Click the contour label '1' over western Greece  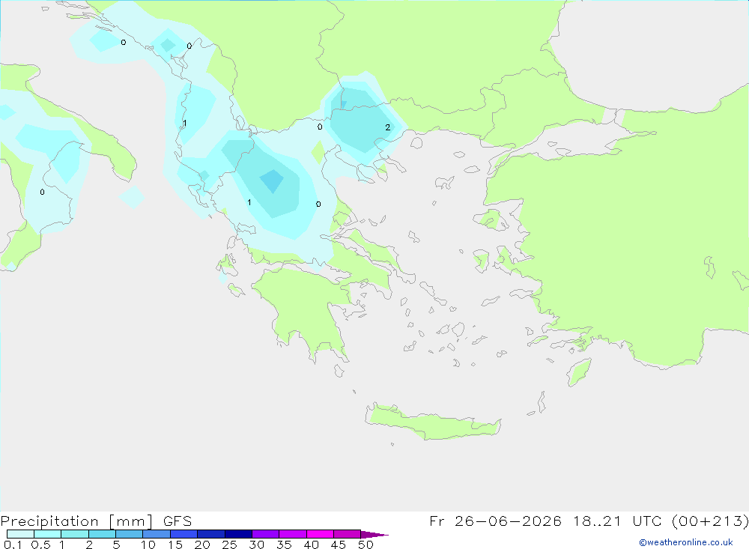249,202
